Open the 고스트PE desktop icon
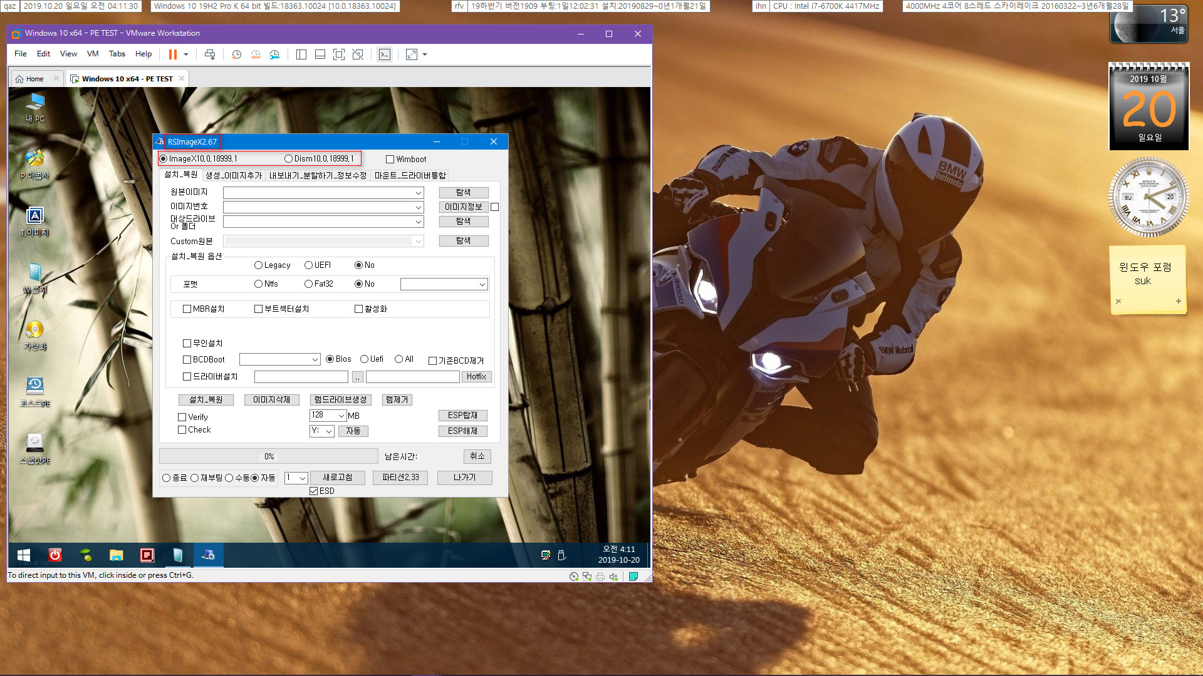 [35, 392]
